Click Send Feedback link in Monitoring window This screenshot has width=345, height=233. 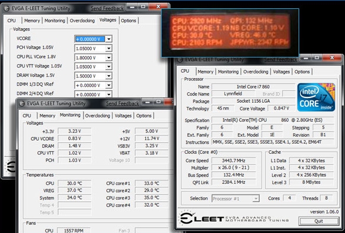pyautogui.click(x=123, y=103)
